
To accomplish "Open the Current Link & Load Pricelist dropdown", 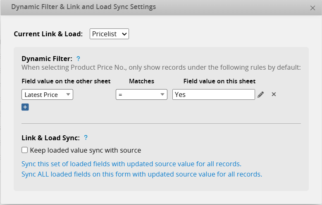I will pyautogui.click(x=110, y=34).
